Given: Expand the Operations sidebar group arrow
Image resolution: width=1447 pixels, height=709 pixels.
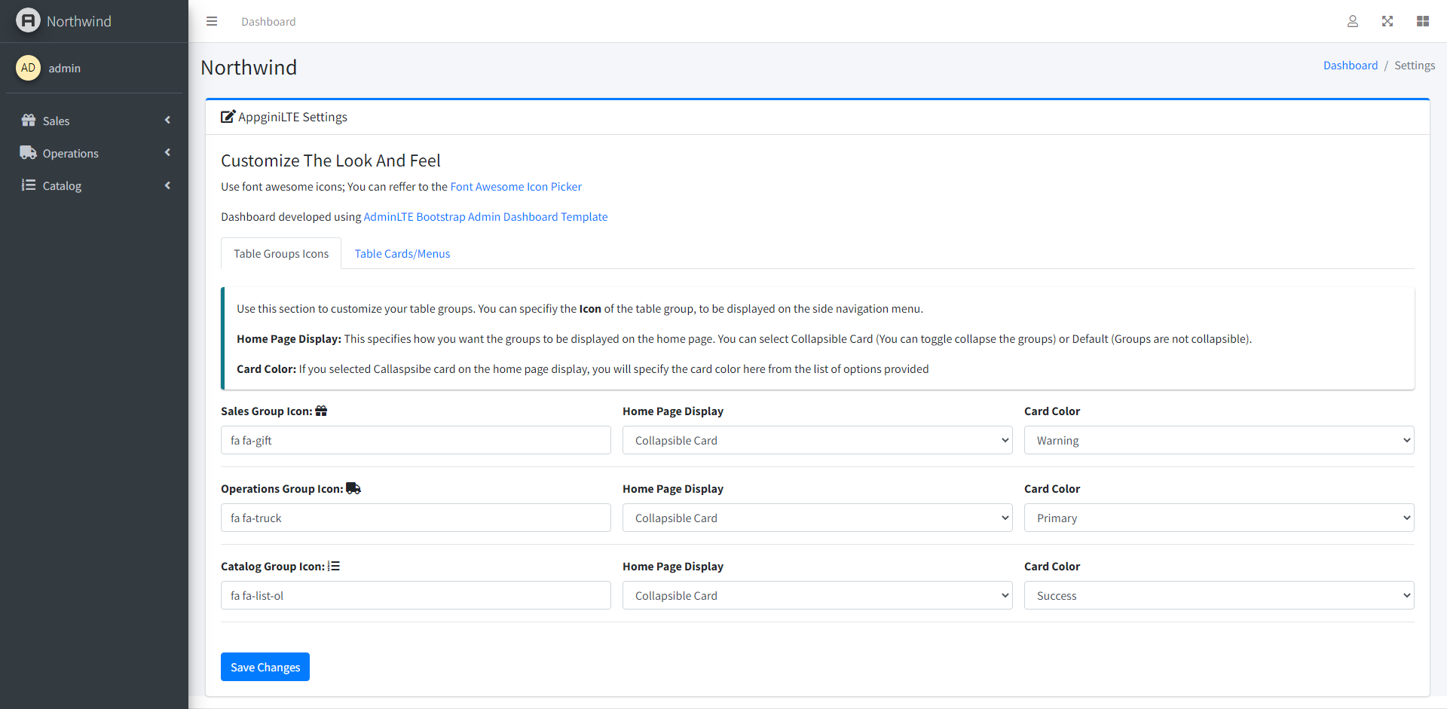Looking at the screenshot, I should pyautogui.click(x=167, y=153).
